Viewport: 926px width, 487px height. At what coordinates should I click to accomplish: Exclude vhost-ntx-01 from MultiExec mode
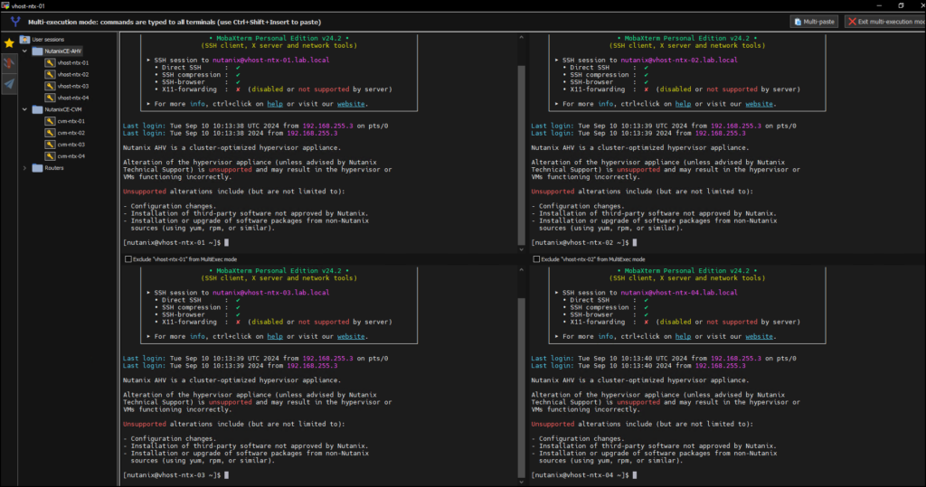[x=128, y=259]
